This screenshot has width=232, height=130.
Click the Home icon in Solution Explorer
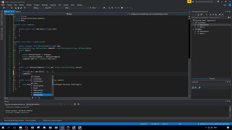click(x=199, y=14)
